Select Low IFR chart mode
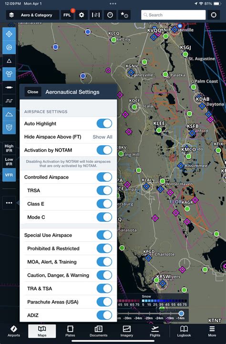This screenshot has height=344, width=226. tap(9, 162)
